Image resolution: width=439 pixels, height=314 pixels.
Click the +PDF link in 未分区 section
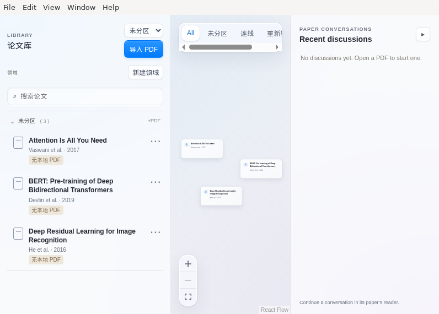pyautogui.click(x=154, y=121)
